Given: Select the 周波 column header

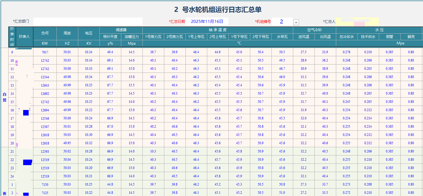Looking at the screenshot, I should (67, 33).
